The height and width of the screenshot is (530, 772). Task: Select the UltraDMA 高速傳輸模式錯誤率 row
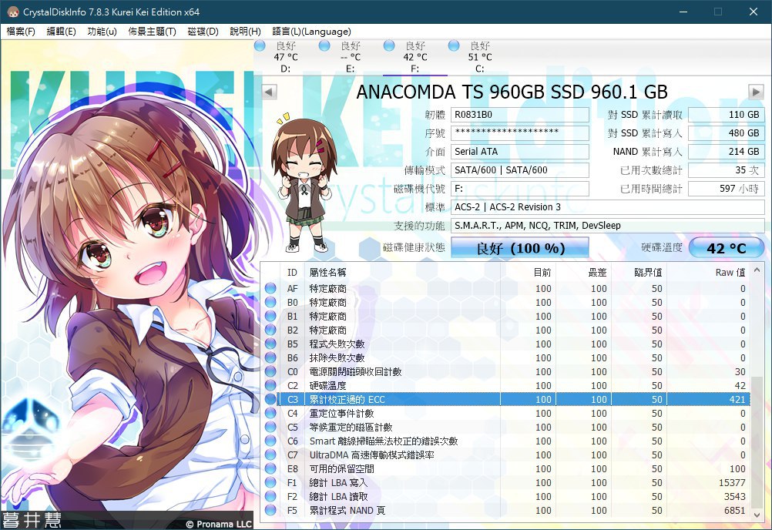tap(505, 455)
